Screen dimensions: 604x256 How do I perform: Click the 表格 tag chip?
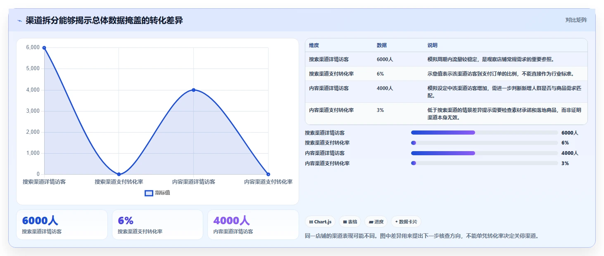click(x=350, y=222)
